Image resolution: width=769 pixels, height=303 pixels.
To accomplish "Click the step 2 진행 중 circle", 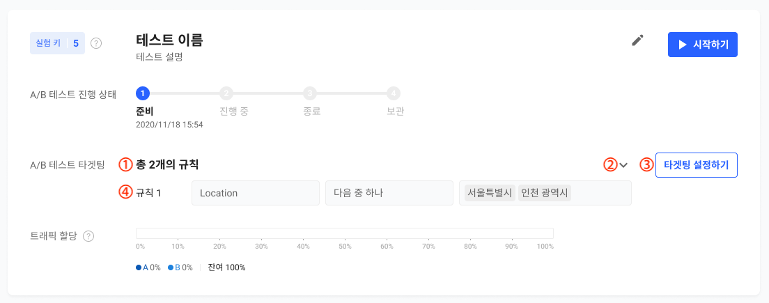I will (x=226, y=93).
